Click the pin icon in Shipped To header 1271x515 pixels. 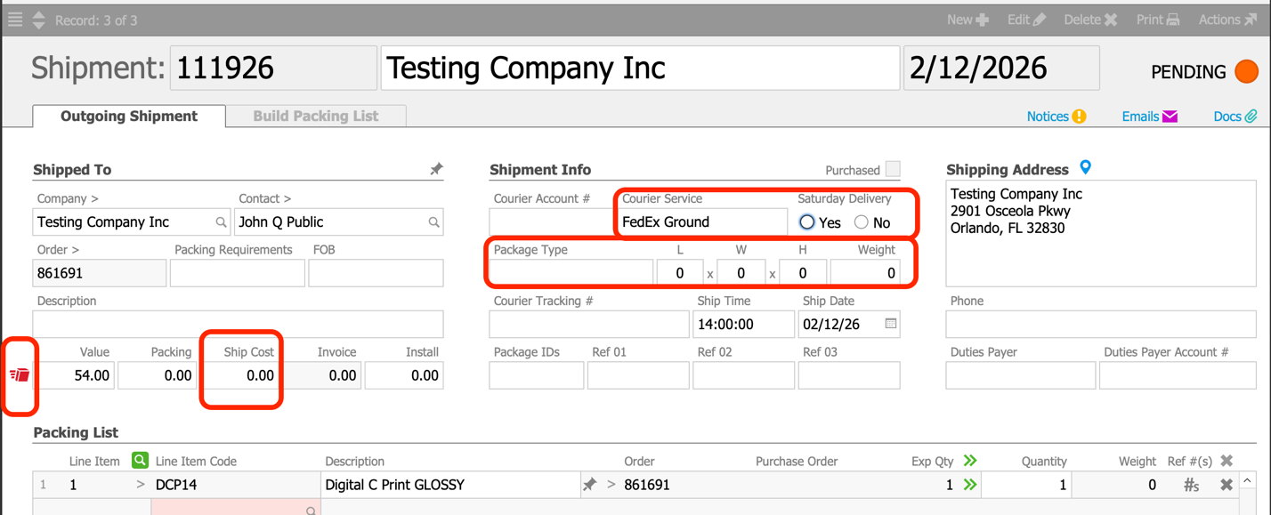[436, 169]
